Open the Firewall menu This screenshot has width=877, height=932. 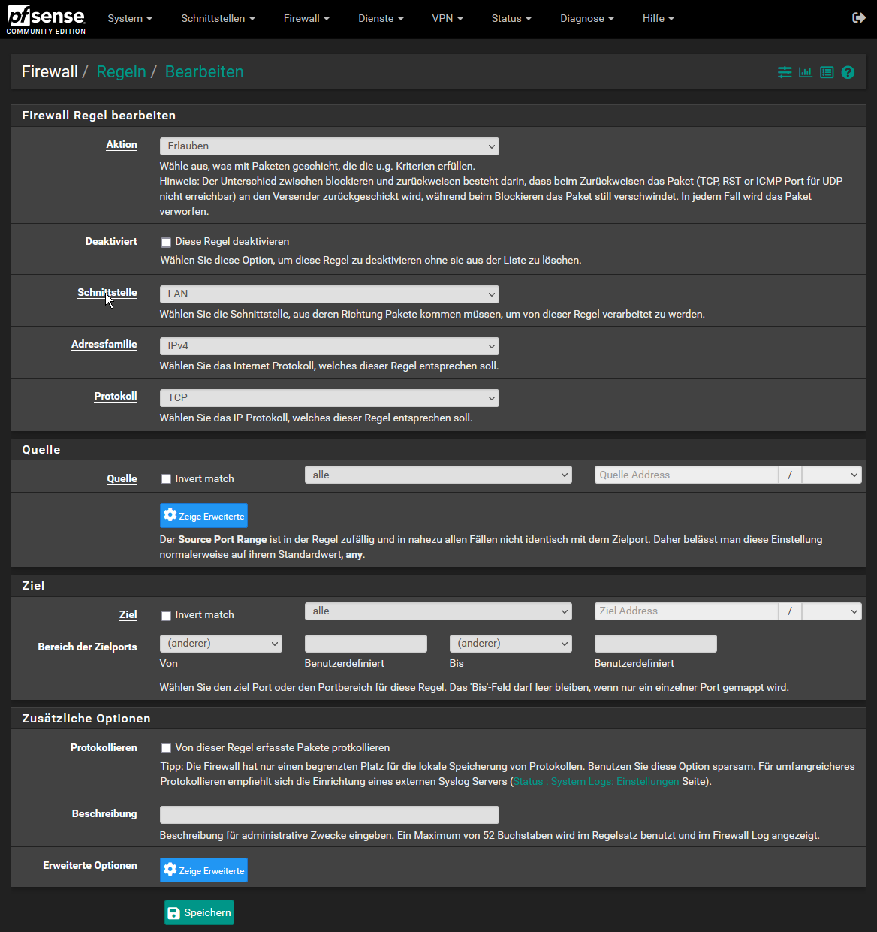(306, 18)
